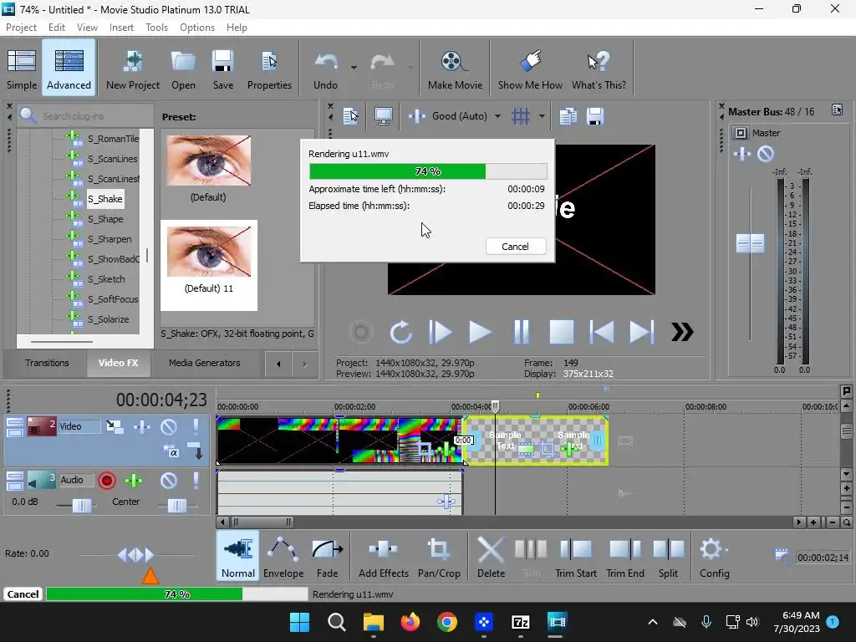Screen dimensions: 856x642
Task: Click the Open project folder icon
Action: click(x=183, y=68)
